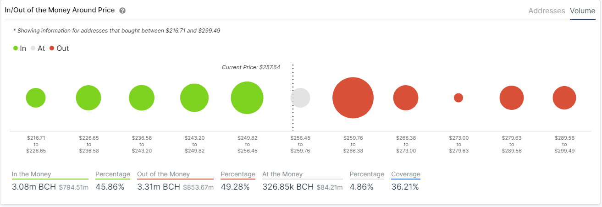The width and height of the screenshot is (602, 207).
Task: Click the green bubble for $243.20 to $249.82
Action: [x=194, y=98]
